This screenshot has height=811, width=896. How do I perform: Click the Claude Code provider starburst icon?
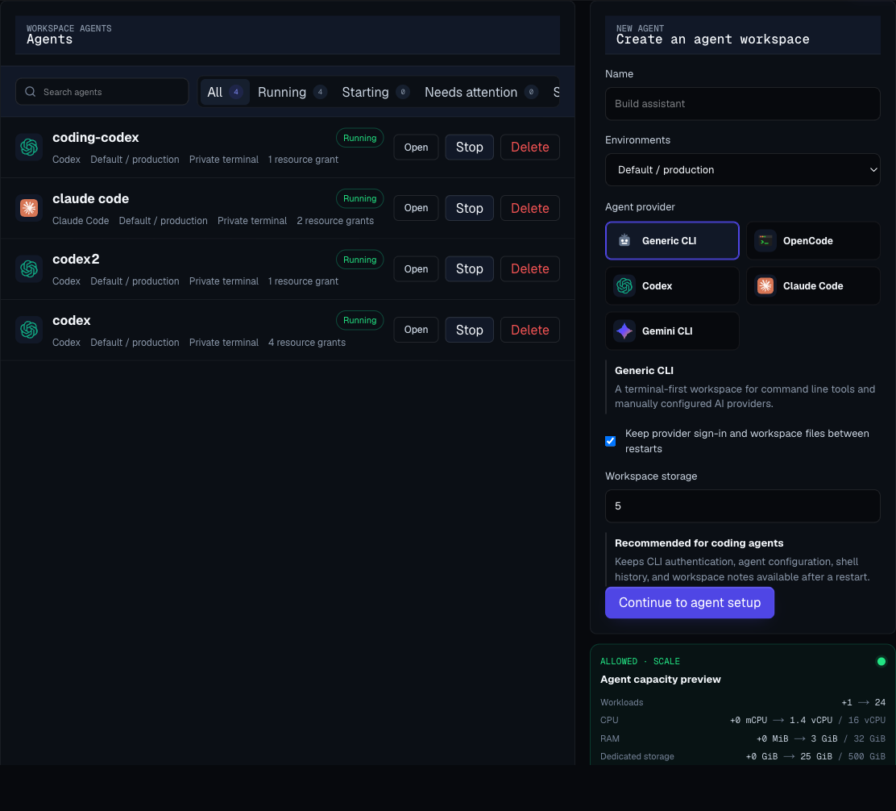[x=765, y=285]
